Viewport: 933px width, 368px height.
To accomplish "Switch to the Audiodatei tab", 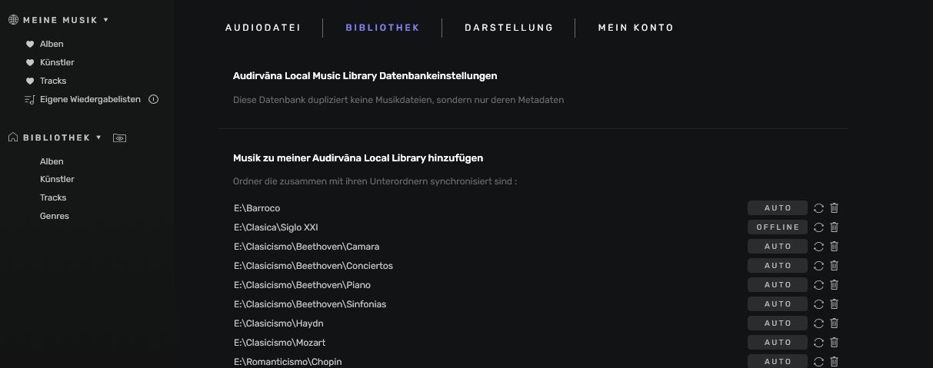I will [262, 28].
